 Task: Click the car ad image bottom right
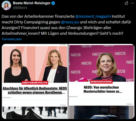tap(101, 112)
